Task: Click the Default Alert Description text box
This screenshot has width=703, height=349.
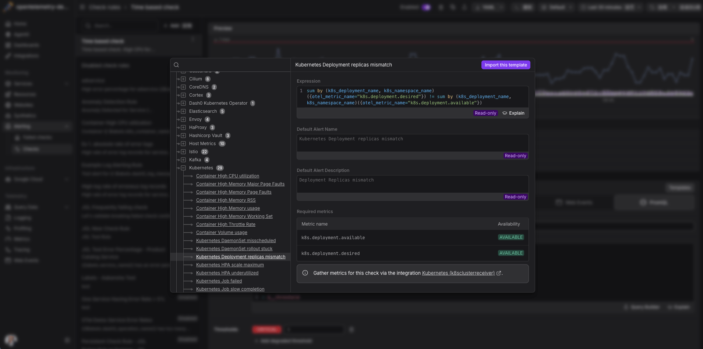Action: 413,184
